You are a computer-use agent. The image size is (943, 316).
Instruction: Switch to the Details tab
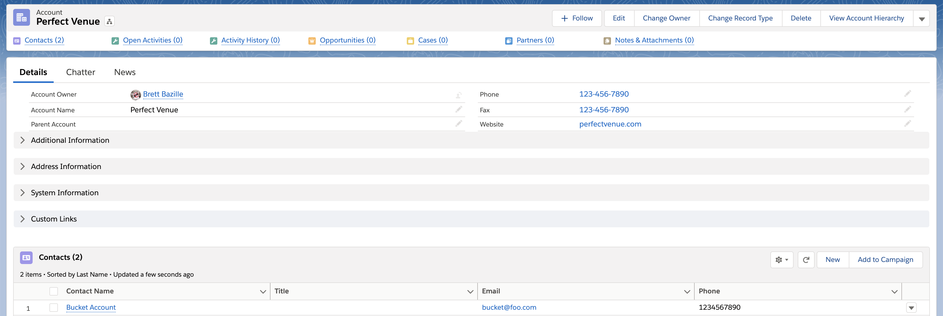click(33, 72)
